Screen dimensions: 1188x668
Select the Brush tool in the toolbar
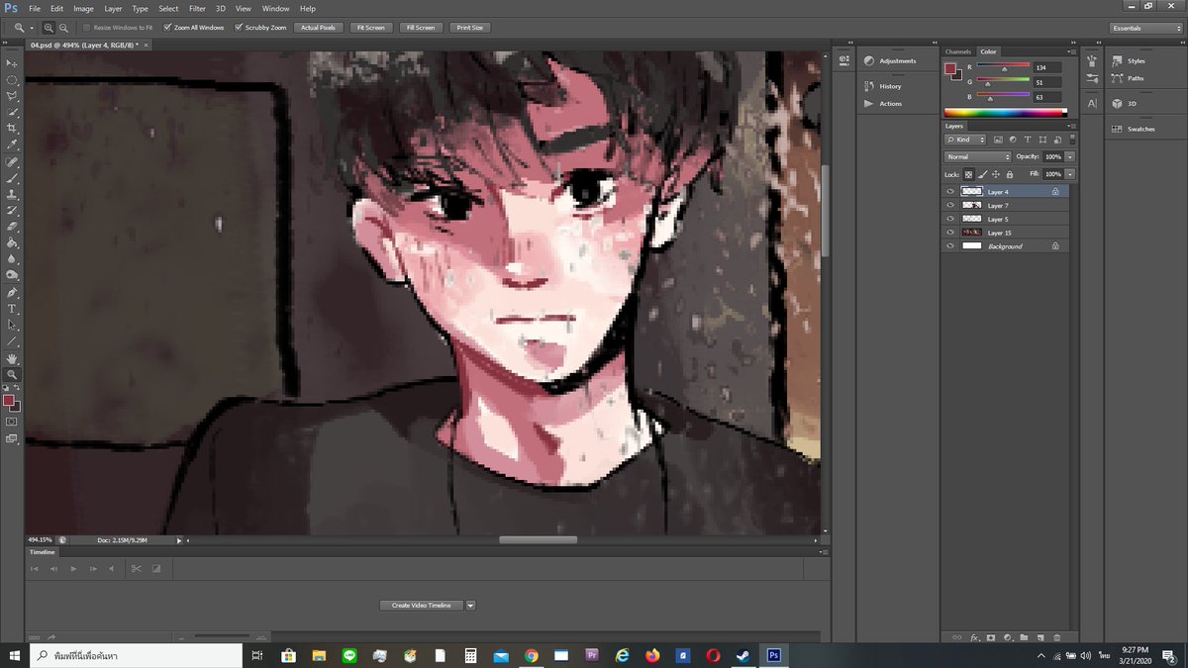click(x=12, y=177)
